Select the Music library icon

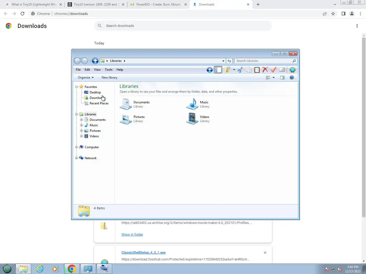coord(192,104)
